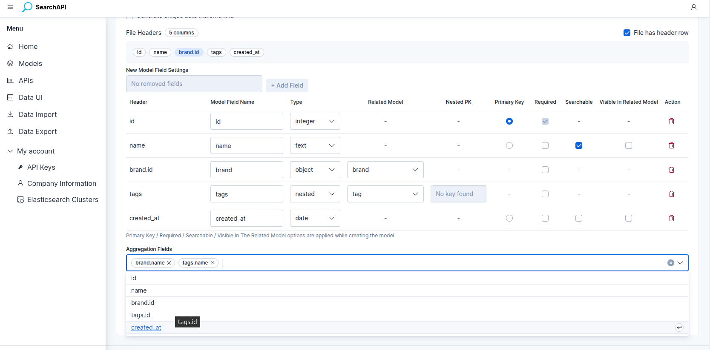This screenshot has width=710, height=350.
Task: Open the user profile icon
Action: coord(694,7)
